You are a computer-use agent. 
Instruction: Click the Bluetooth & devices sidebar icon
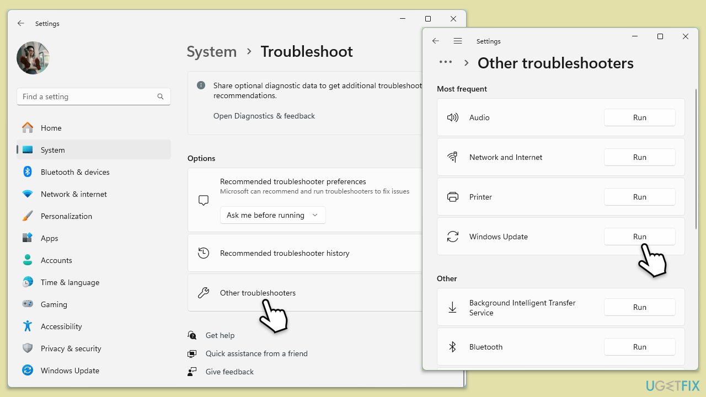(x=28, y=172)
